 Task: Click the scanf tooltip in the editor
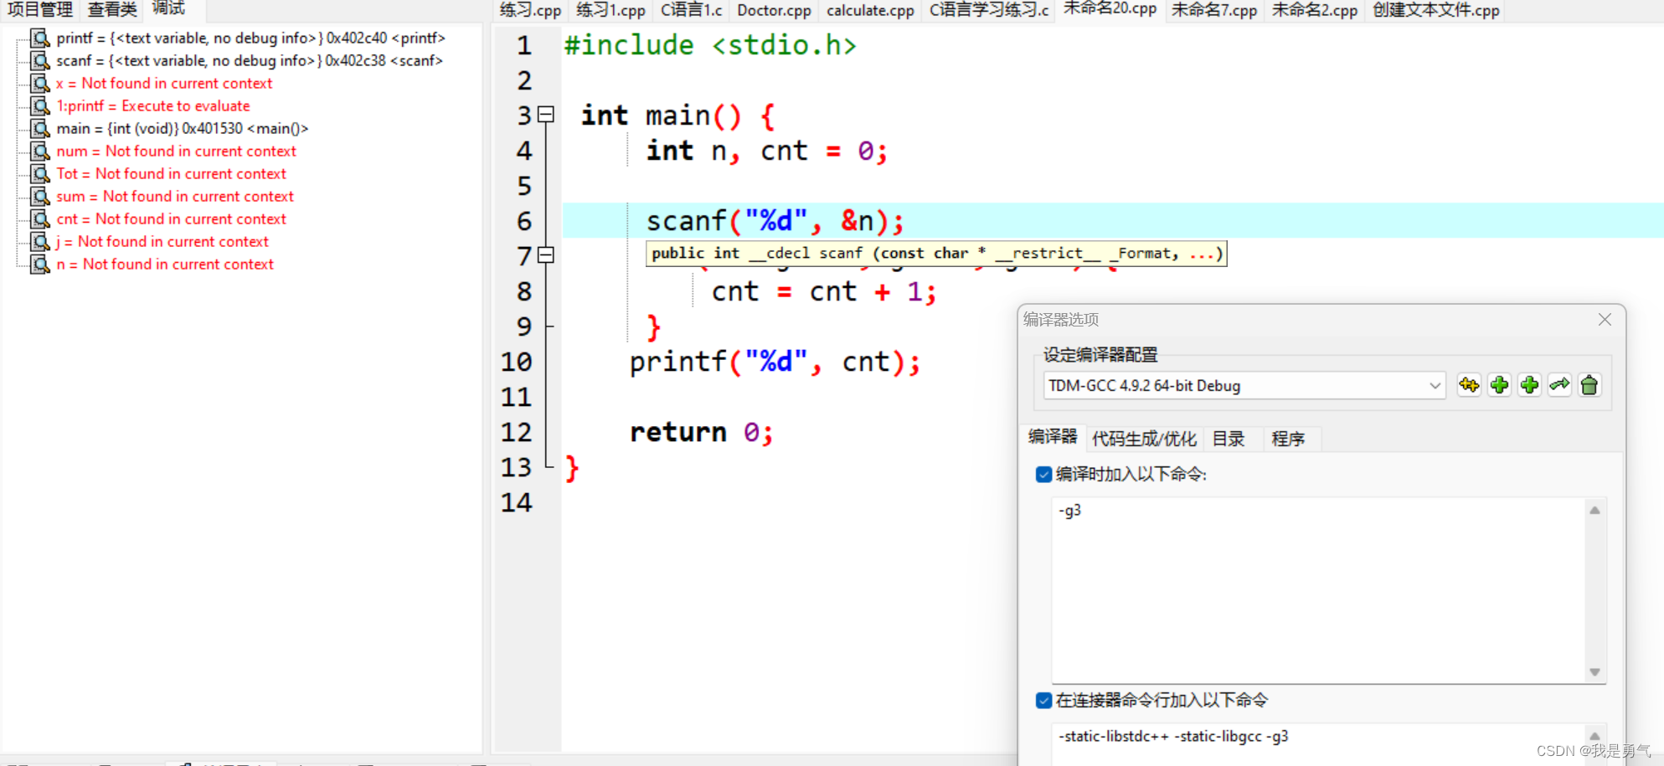coord(936,254)
